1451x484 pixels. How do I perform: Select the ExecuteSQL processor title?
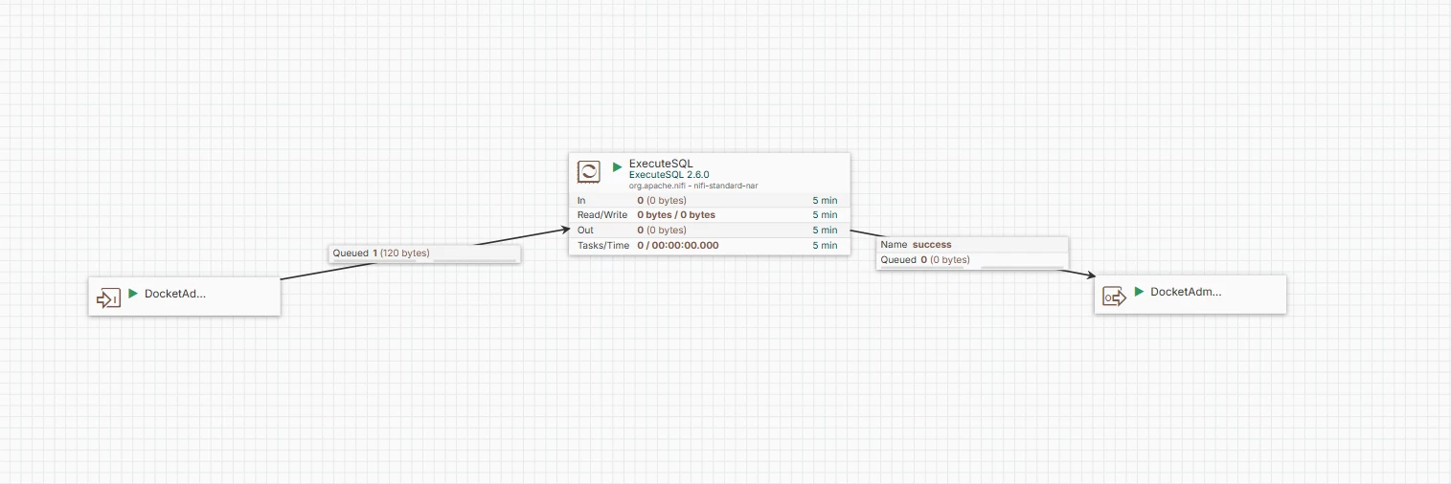(x=661, y=164)
